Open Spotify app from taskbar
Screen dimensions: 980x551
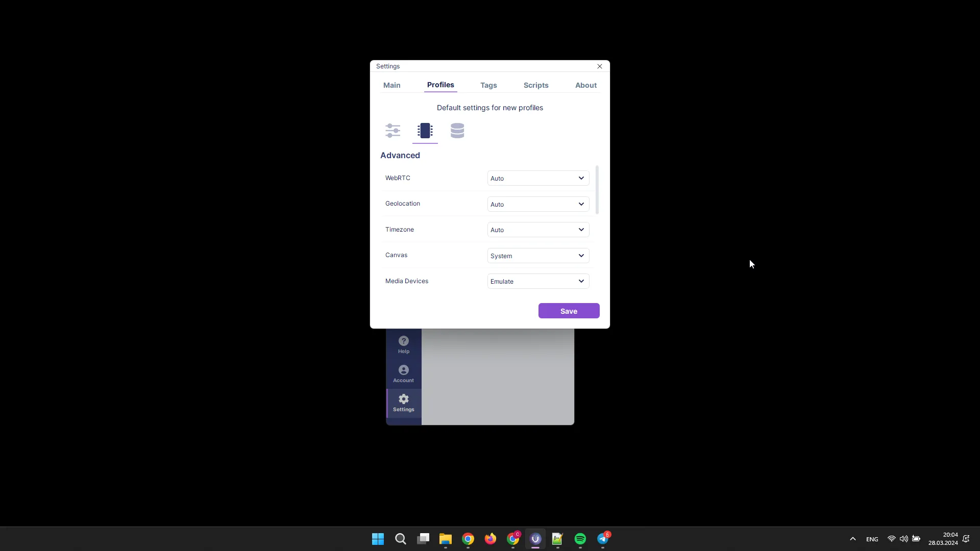[580, 538]
